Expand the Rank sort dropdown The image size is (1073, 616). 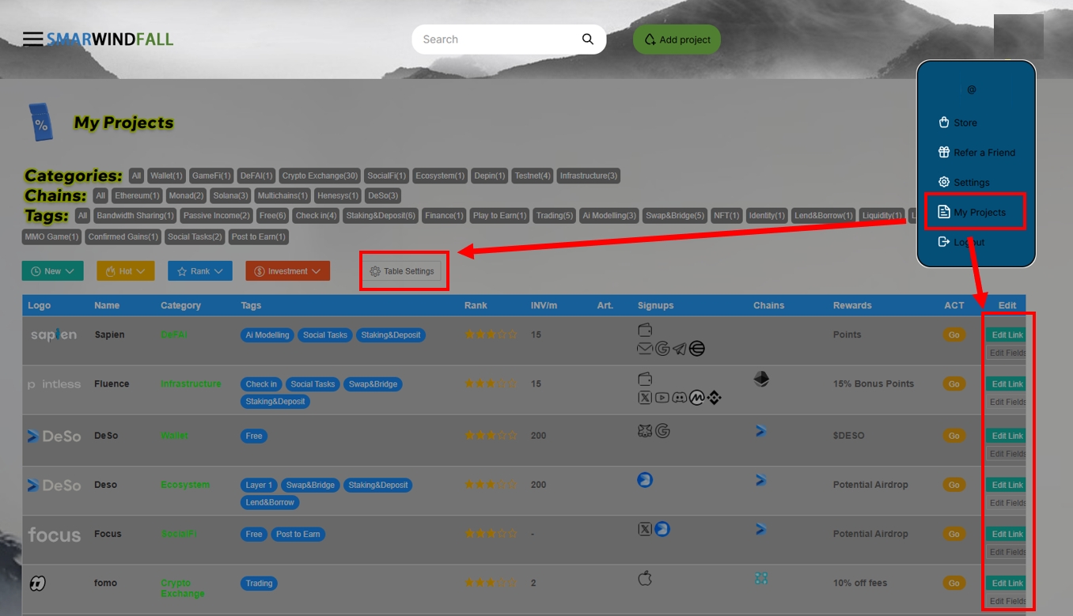200,271
